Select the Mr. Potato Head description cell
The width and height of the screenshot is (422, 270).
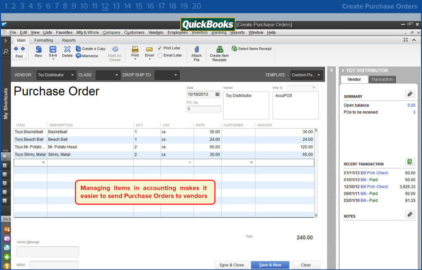90,147
